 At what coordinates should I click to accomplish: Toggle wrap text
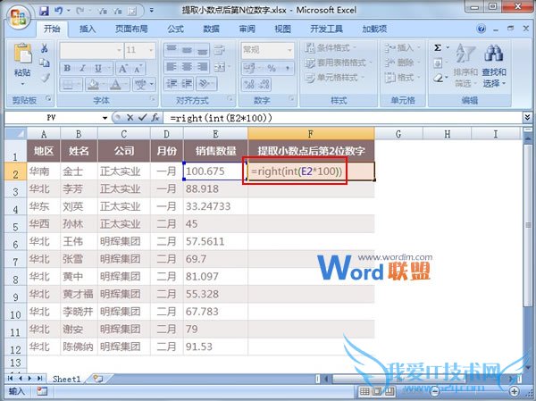[x=219, y=50]
